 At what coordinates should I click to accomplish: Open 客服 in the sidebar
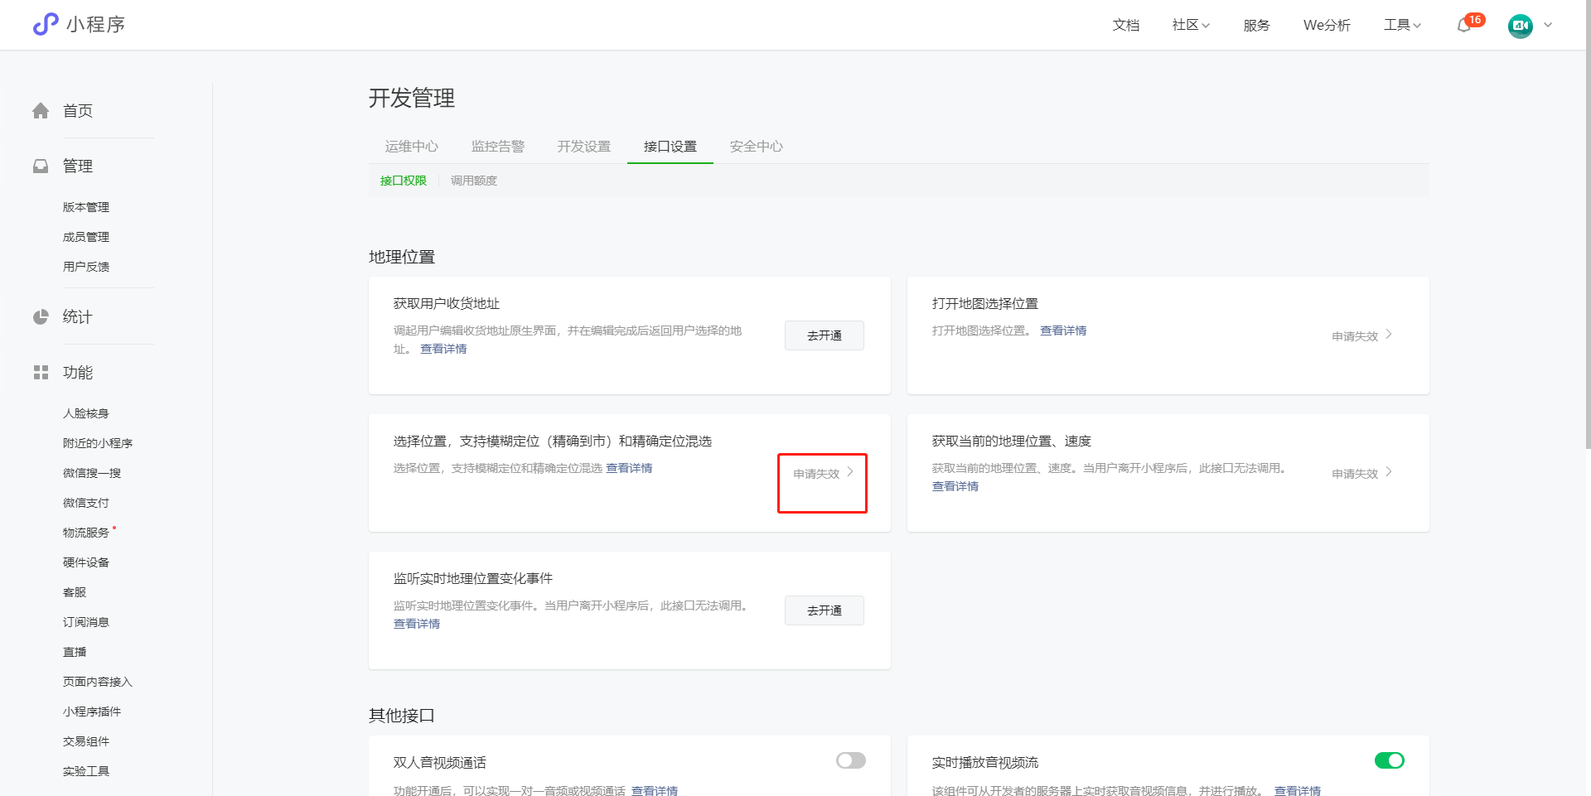pos(75,592)
